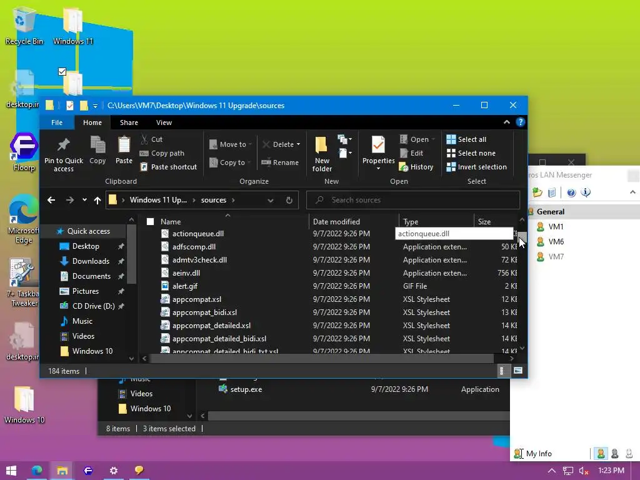640x480 pixels.
Task: Expand recent locations dropdown arrow
Action: coord(84,200)
